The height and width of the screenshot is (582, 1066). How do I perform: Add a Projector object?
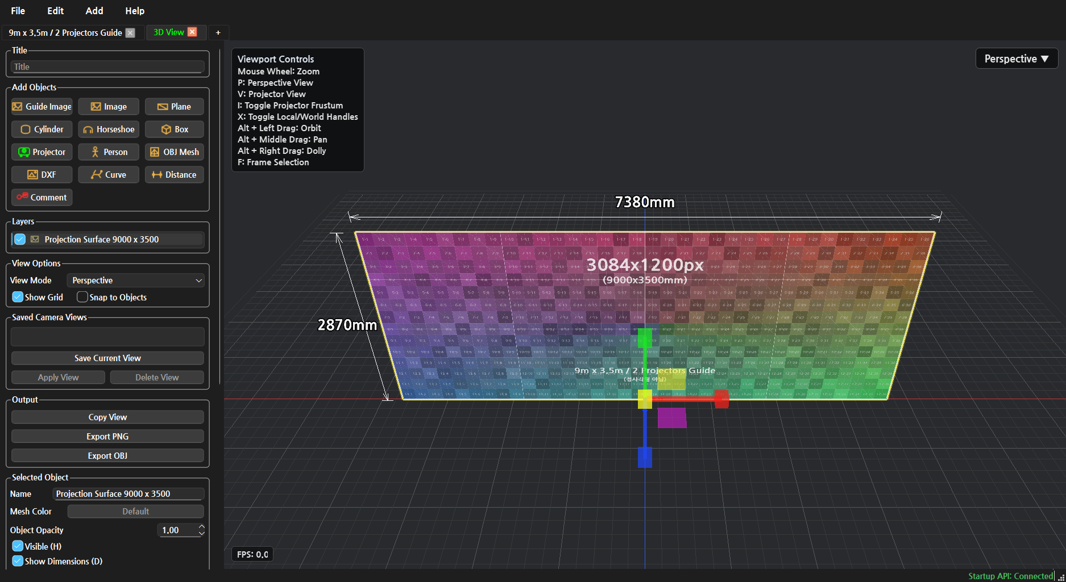42,152
